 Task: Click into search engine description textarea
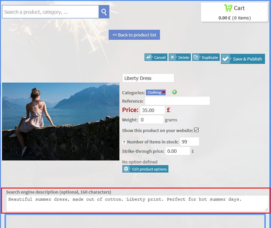point(137,203)
